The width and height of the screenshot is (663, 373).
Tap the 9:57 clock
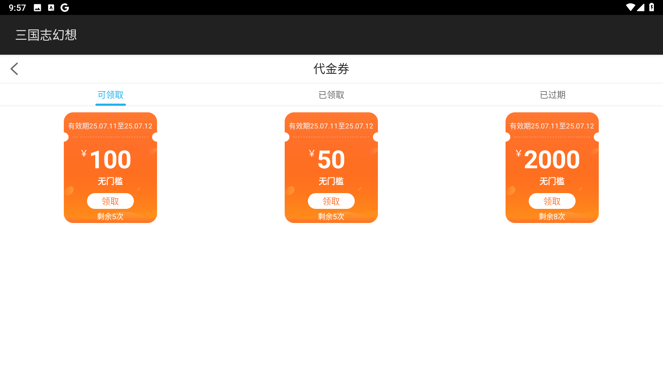[x=17, y=7]
